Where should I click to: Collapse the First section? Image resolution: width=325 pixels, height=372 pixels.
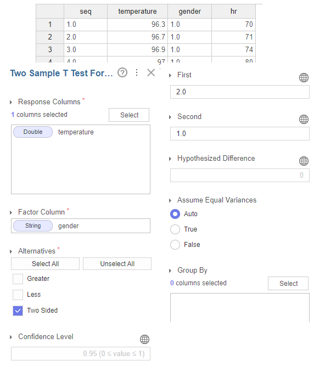[170, 76]
